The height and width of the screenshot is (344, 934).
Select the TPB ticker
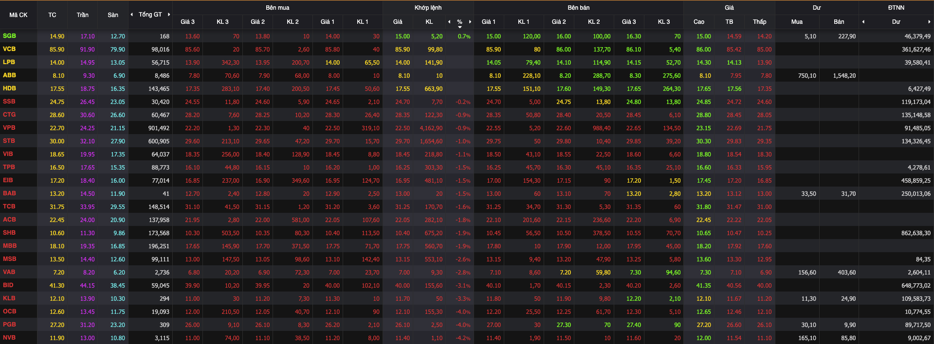tap(9, 167)
